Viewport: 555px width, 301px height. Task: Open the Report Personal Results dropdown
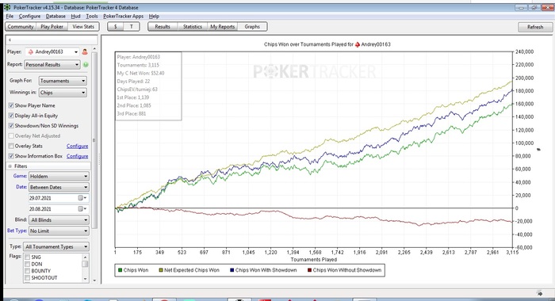click(52, 65)
